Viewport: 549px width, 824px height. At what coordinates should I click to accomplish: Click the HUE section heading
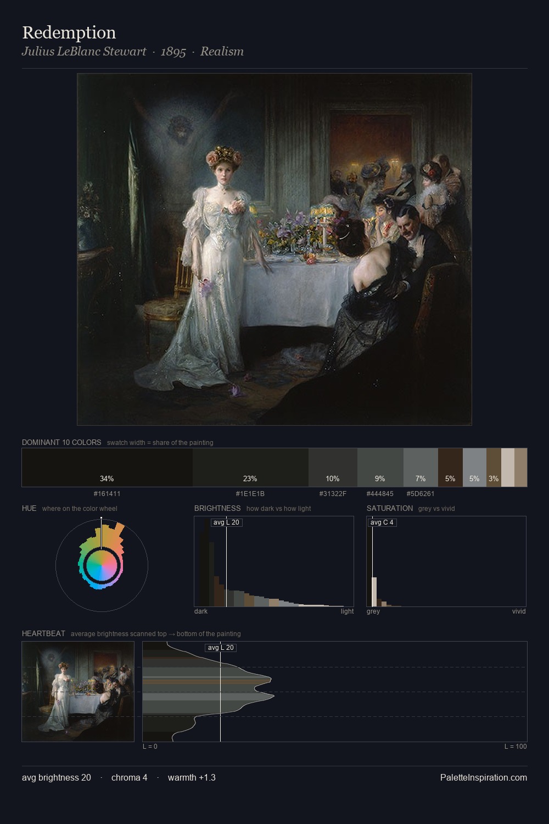(29, 508)
